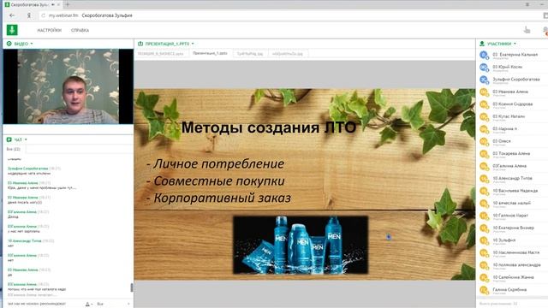The image size is (548, 308).
Task: Select participant name Галина Скрябина
Action: point(509,289)
